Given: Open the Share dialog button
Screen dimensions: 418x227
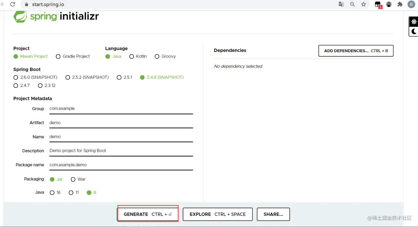Looking at the screenshot, I should [273, 214].
